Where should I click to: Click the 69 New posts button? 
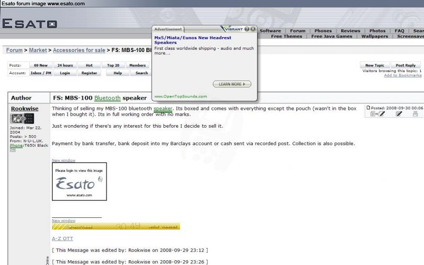pyautogui.click(x=41, y=65)
